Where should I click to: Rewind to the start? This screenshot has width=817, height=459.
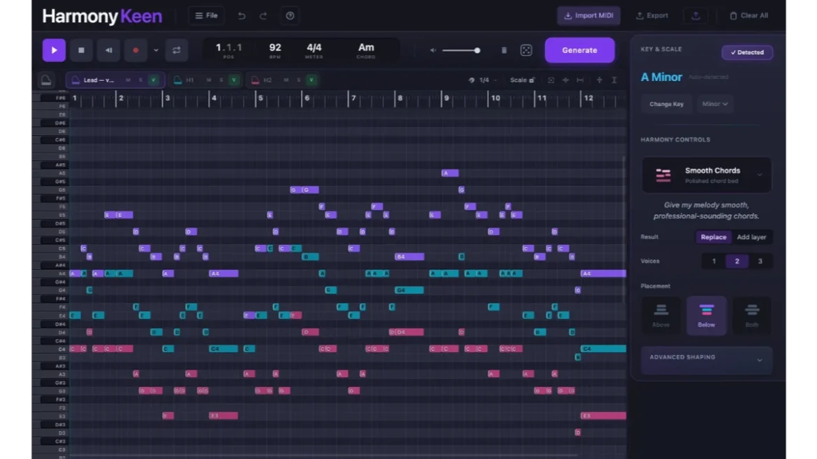[x=108, y=50]
